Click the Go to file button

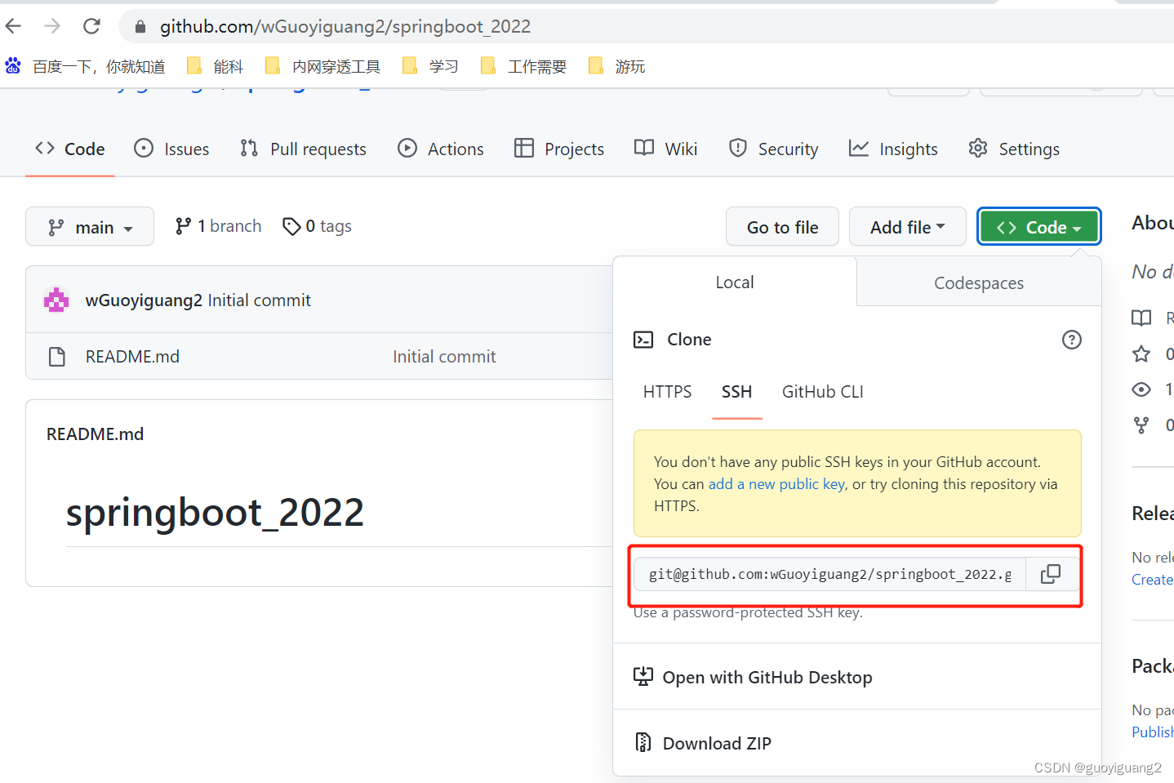click(782, 227)
